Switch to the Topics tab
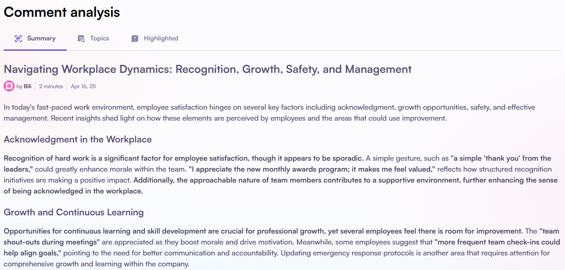Screen dimensions: 565x270 (x=93, y=38)
